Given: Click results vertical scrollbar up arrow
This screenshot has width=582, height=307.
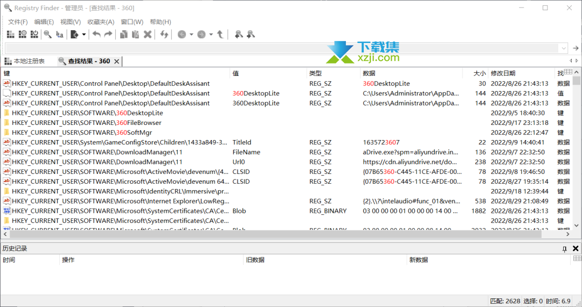Looking at the screenshot, I should [577, 72].
